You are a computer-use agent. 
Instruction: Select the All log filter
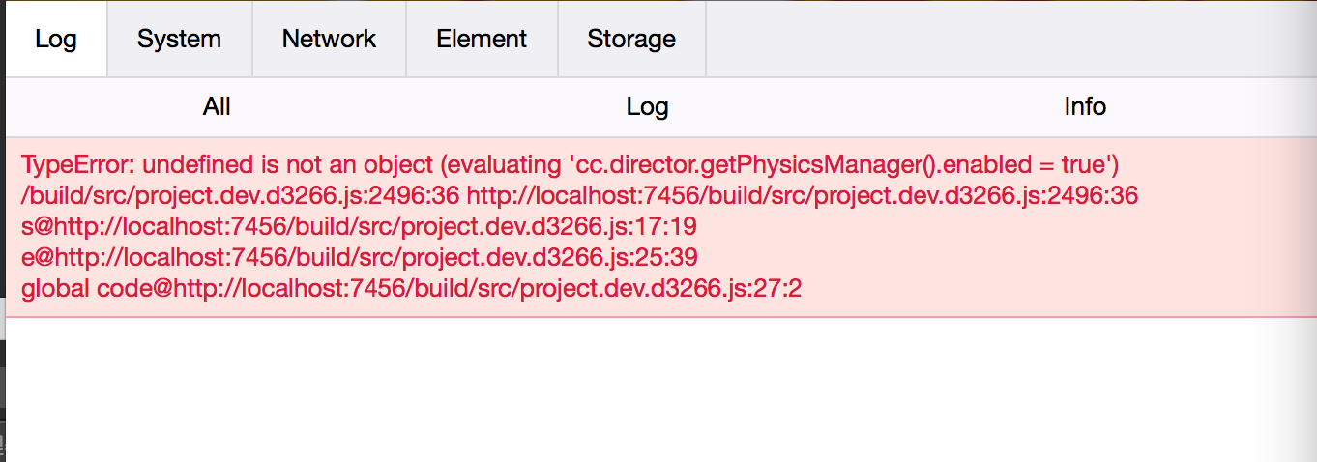point(217,107)
